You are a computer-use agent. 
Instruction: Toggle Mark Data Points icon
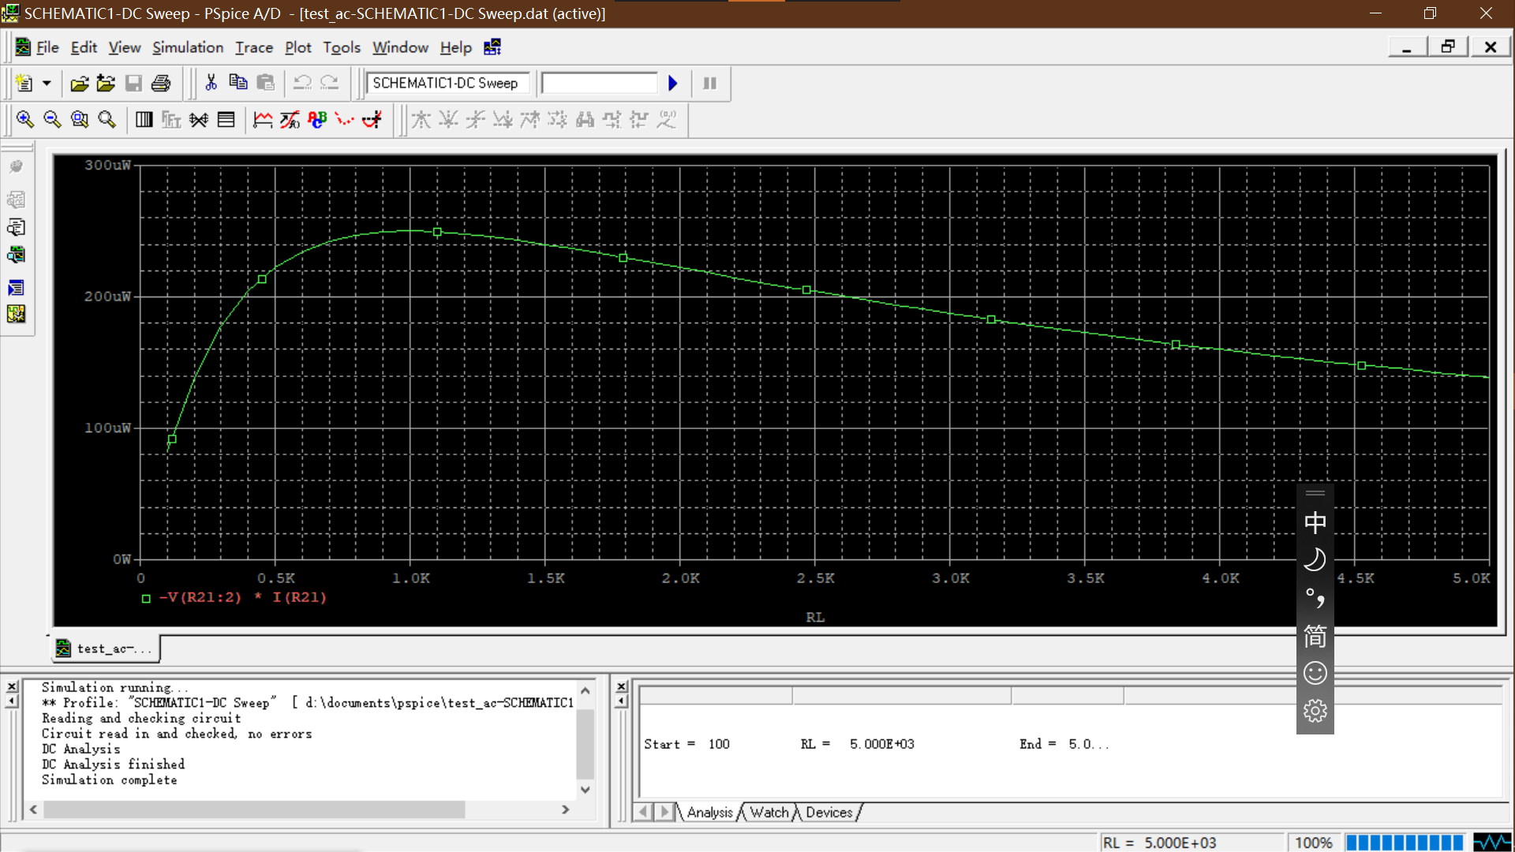click(x=345, y=119)
